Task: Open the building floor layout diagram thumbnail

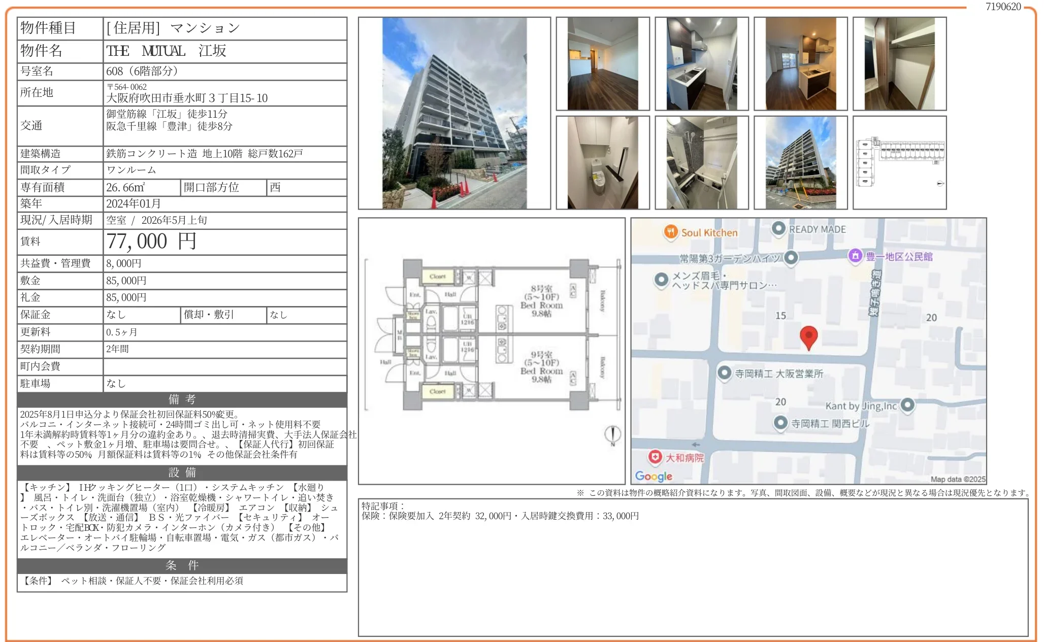Action: 899,162
